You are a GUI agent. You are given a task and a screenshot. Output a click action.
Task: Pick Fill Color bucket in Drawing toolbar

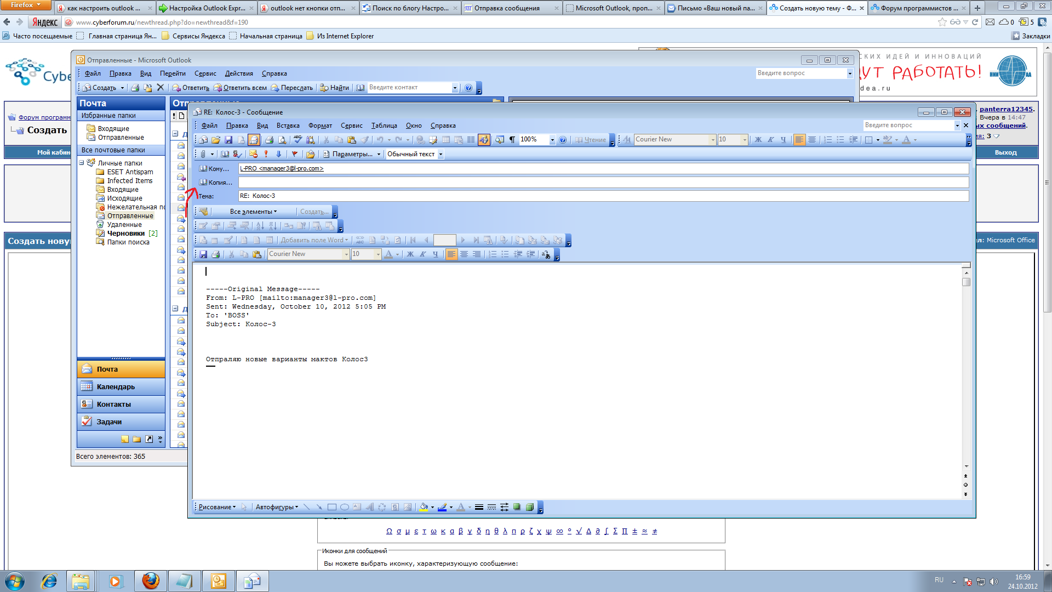pos(424,507)
